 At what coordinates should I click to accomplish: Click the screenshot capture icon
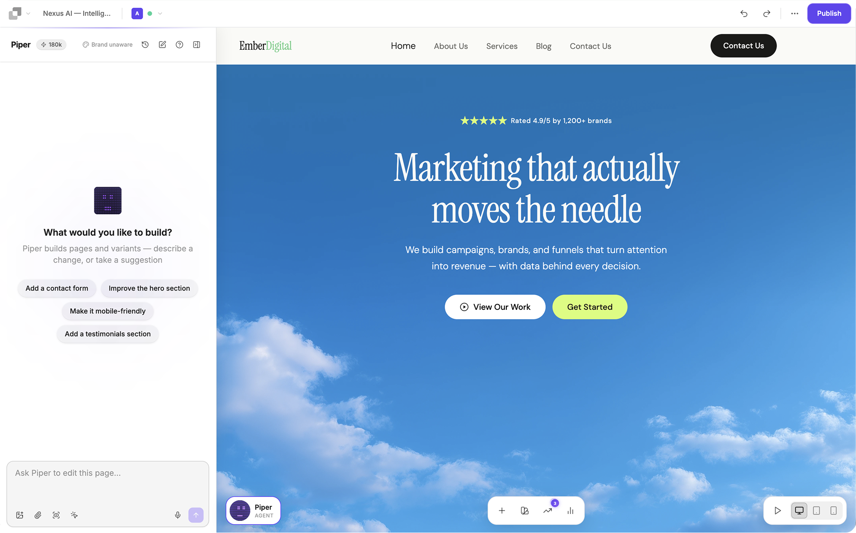click(x=56, y=515)
